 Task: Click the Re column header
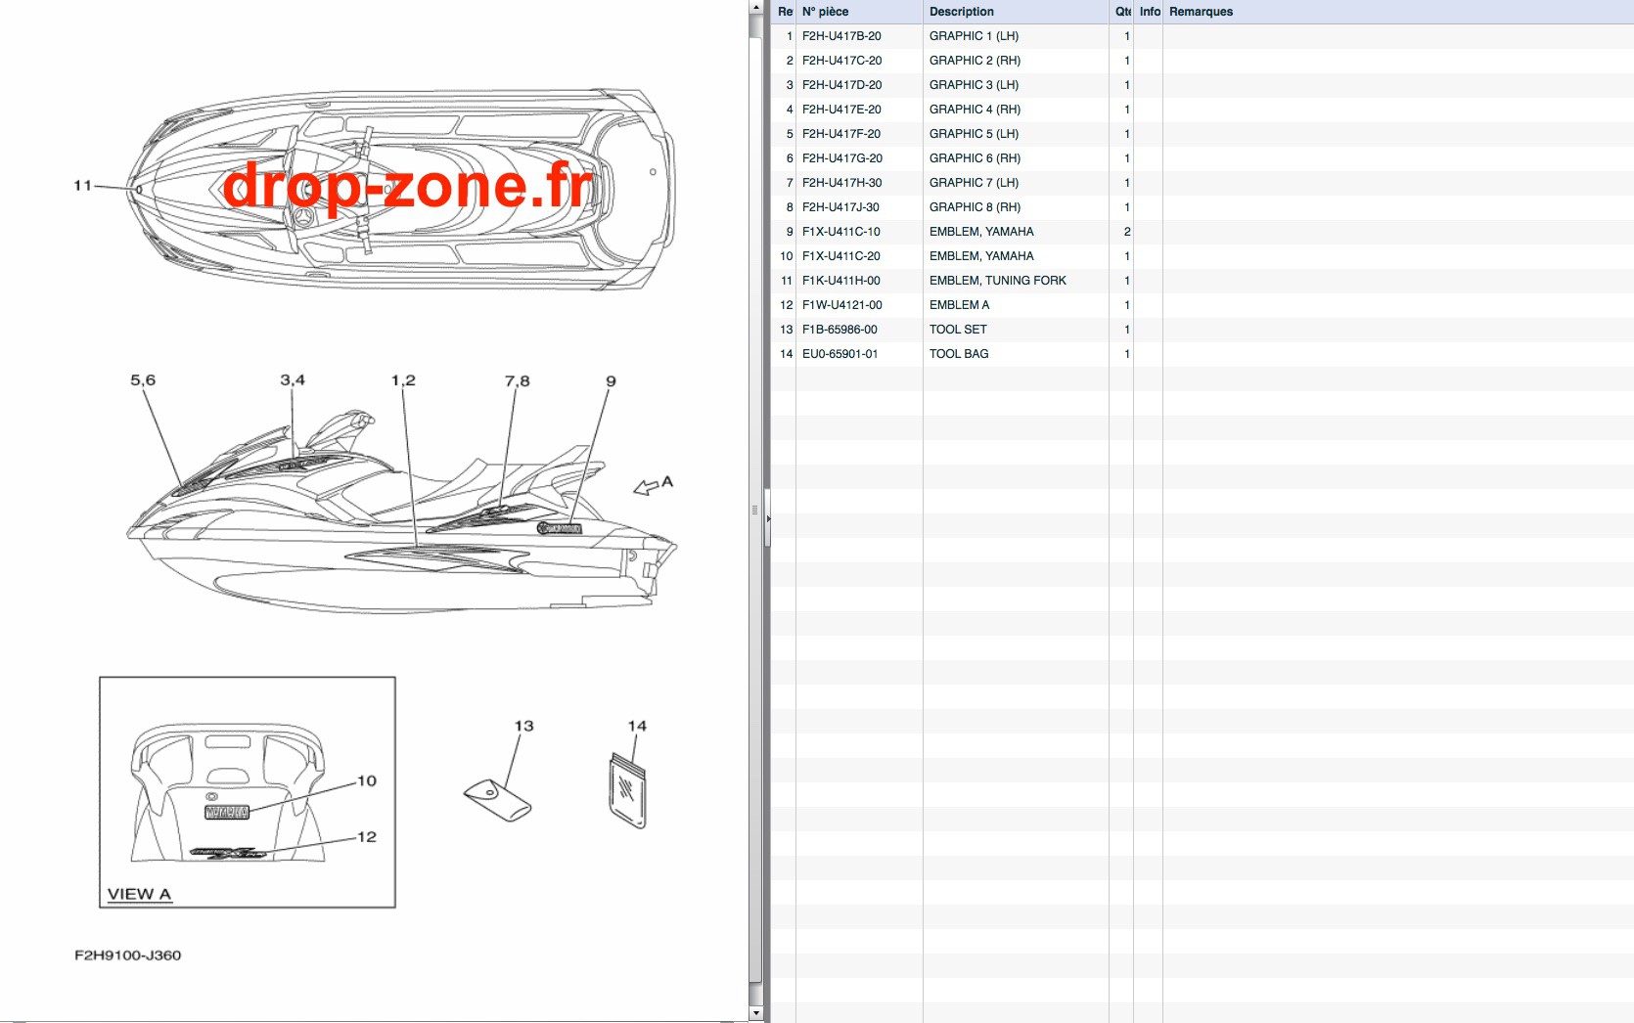click(x=784, y=12)
